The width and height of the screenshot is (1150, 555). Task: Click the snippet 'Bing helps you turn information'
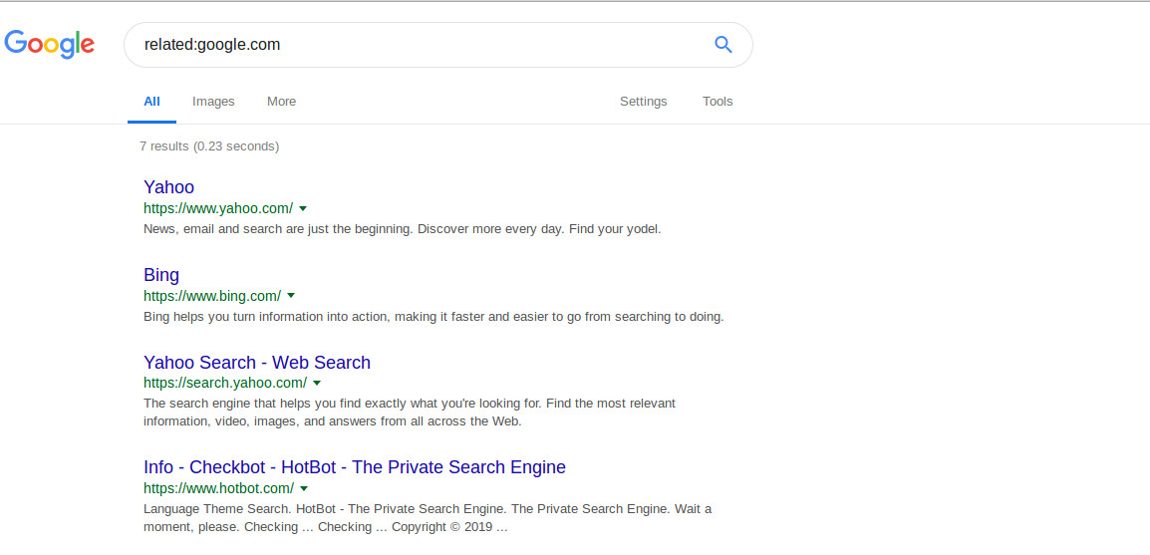[433, 318]
